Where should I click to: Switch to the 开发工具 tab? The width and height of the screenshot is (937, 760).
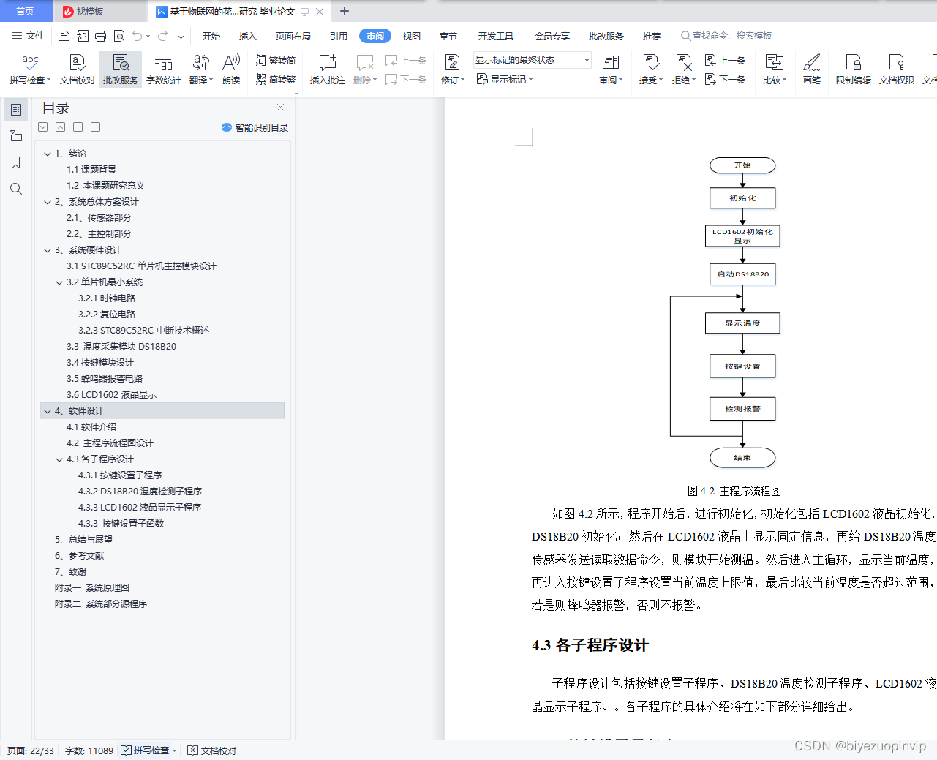[496, 36]
